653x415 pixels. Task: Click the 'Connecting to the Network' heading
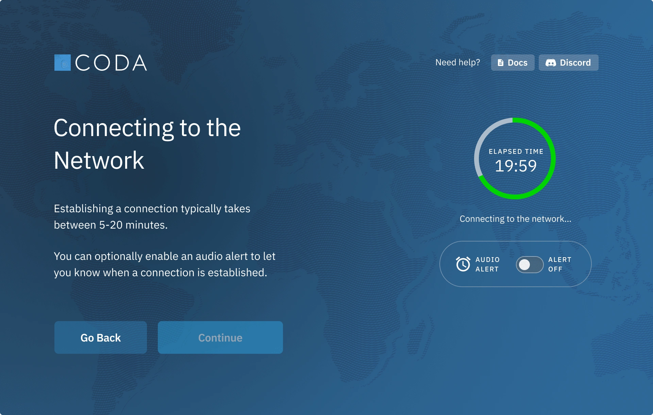coord(147,144)
